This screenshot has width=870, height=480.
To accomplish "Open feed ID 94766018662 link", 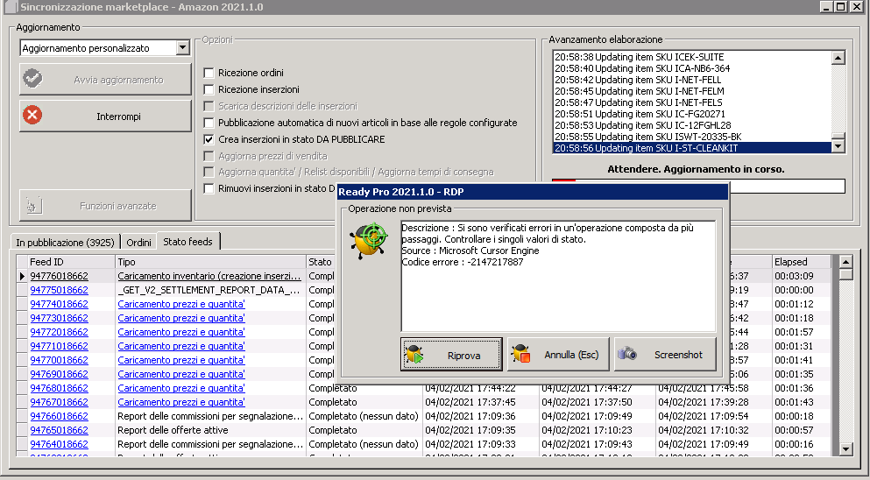I will (59, 416).
